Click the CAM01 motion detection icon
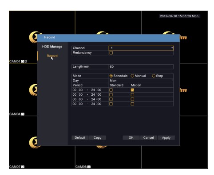Viewport: 214px width, 175px height. point(26,61)
